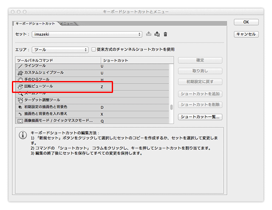The image size is (272, 210).
Task: Click the shortcut list scrollbar thumb
Action: pyautogui.click(x=171, y=107)
